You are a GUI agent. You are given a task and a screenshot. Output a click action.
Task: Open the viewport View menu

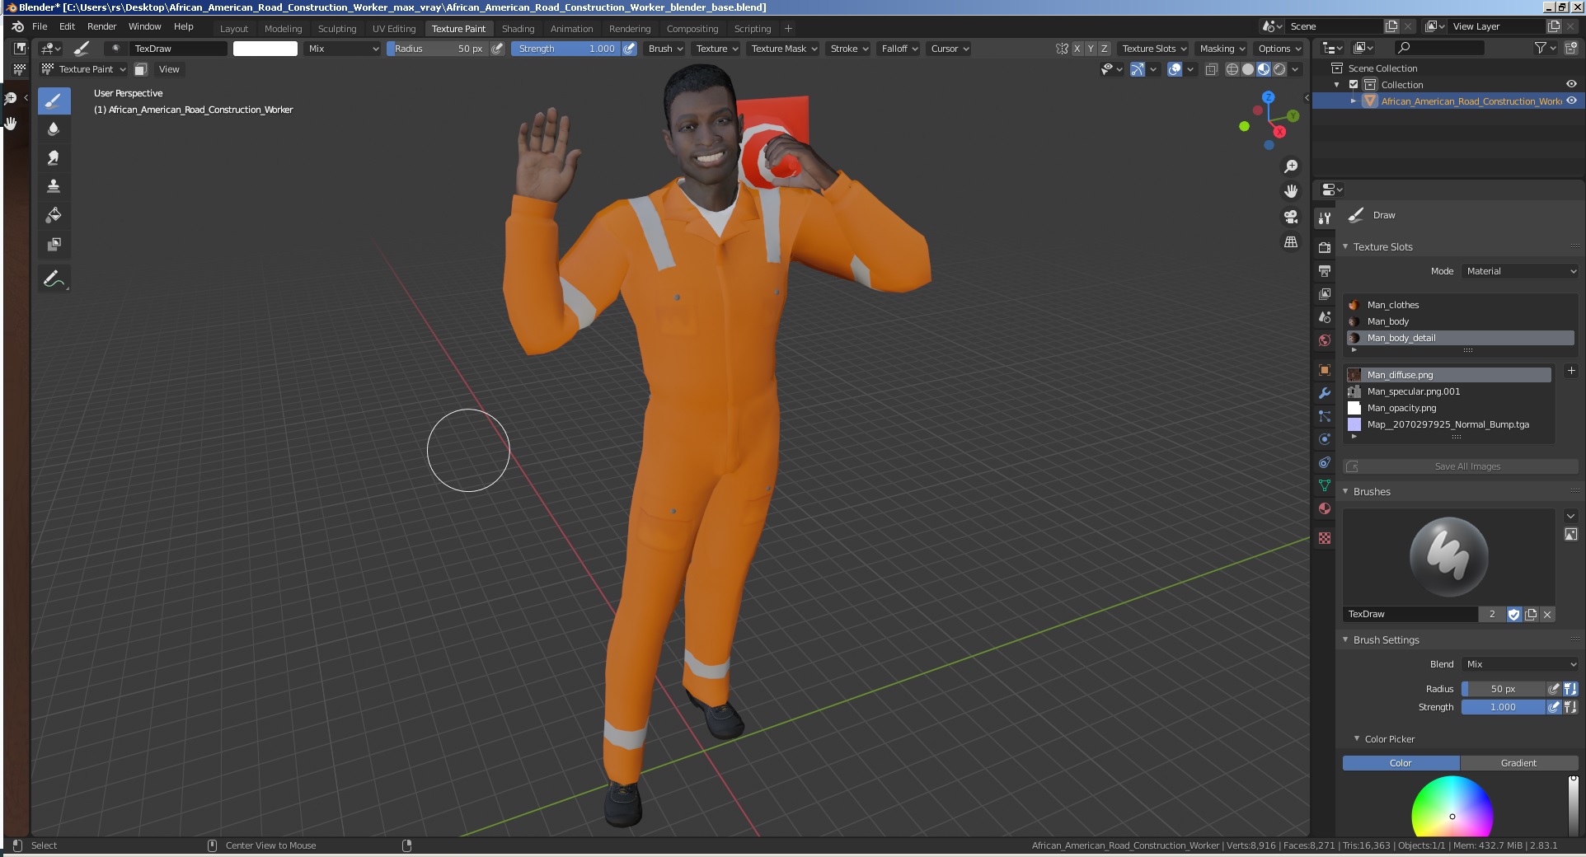[x=169, y=69]
